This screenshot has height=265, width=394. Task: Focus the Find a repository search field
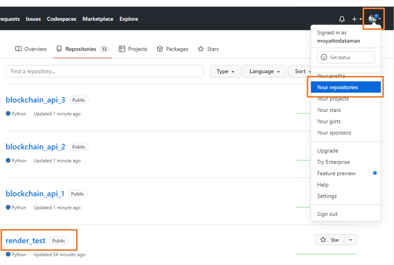tap(104, 71)
